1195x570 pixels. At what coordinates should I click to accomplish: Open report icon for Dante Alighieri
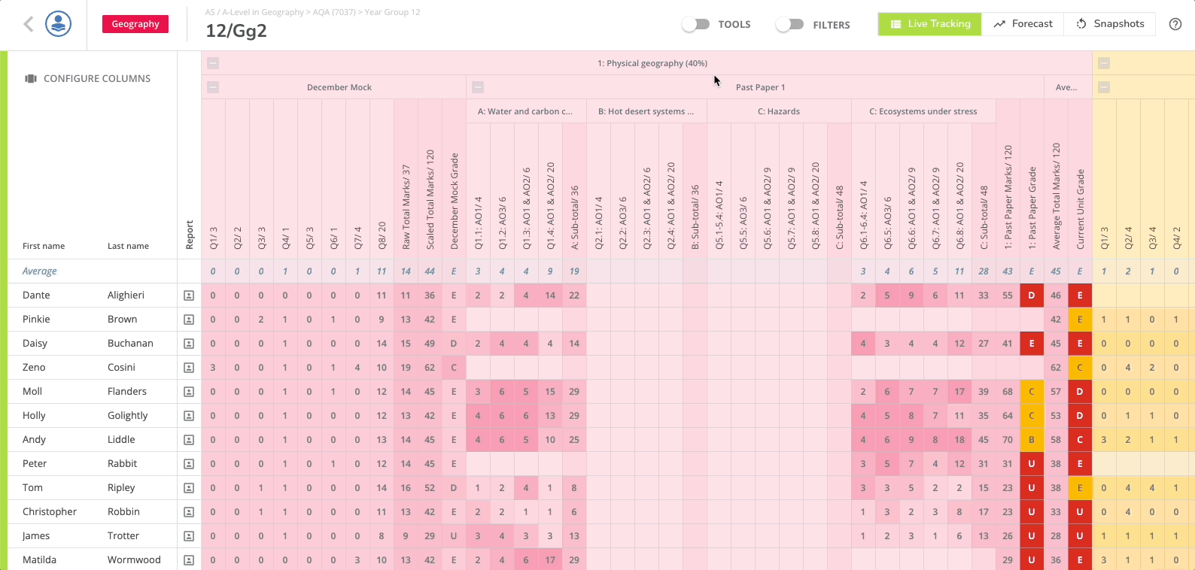coord(189,296)
